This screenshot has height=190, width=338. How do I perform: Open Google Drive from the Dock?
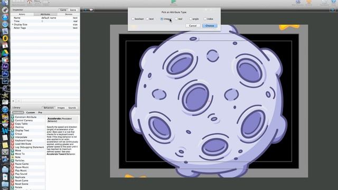[5, 53]
